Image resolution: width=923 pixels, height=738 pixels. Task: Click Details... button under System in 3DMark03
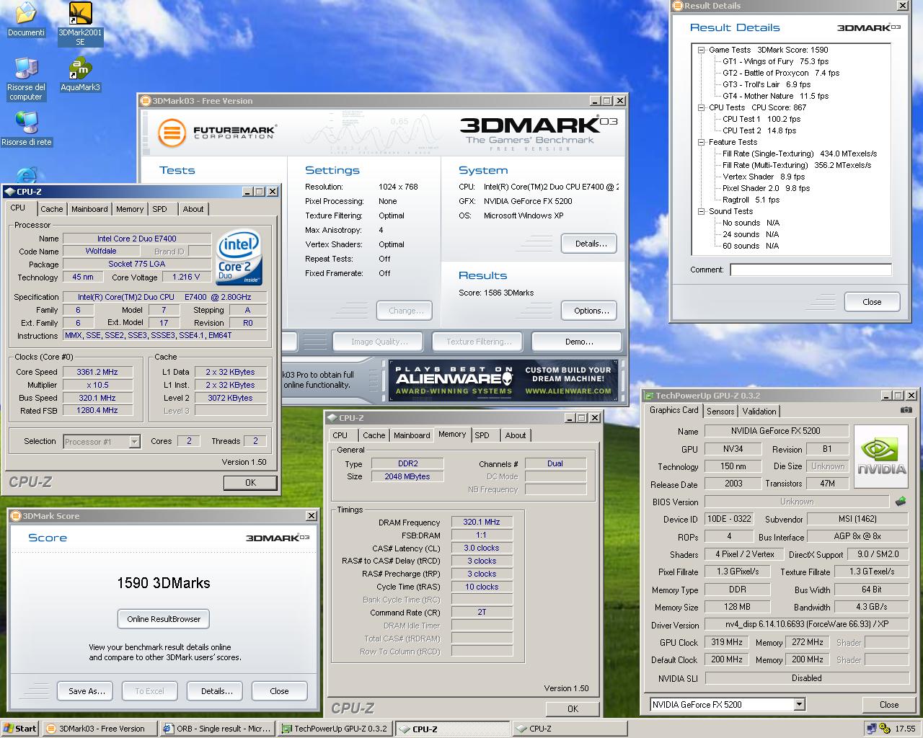[x=591, y=244]
